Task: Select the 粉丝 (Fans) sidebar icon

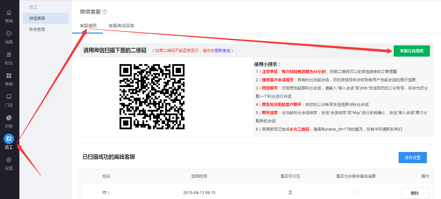Action: (9, 55)
